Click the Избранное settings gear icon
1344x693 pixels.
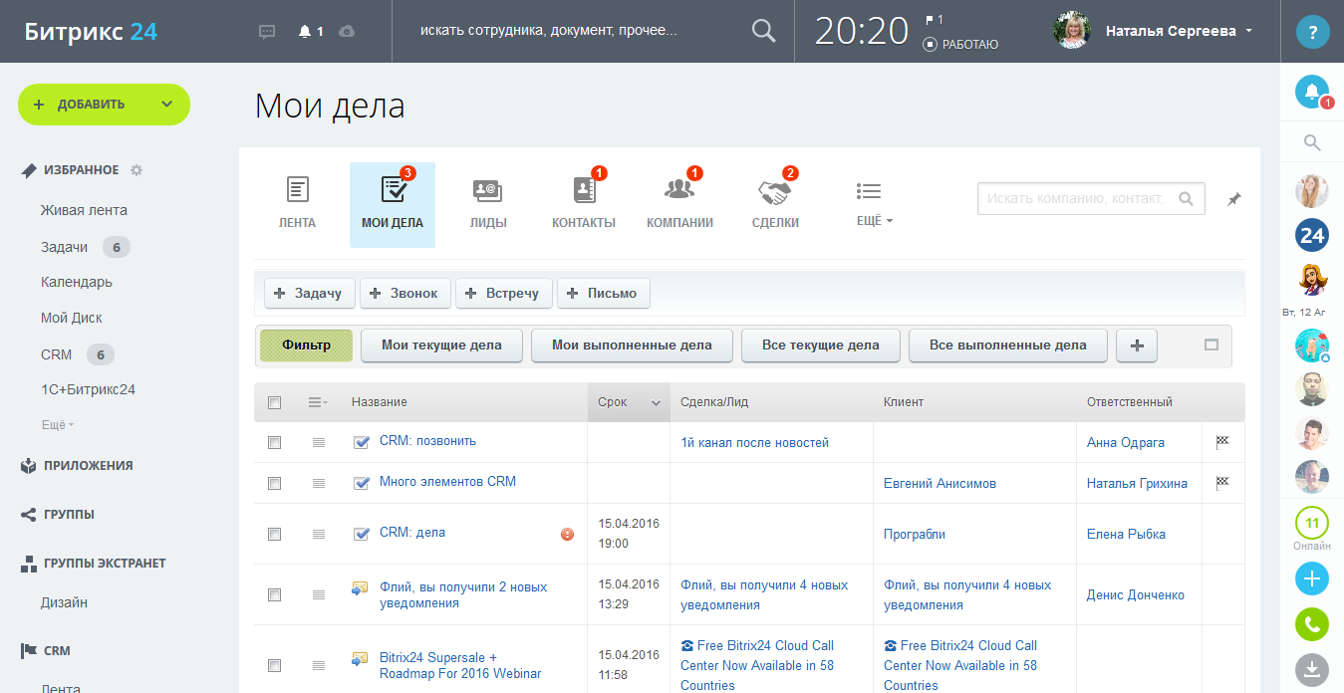136,170
